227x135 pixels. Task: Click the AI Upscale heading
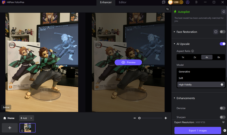tap(183, 44)
